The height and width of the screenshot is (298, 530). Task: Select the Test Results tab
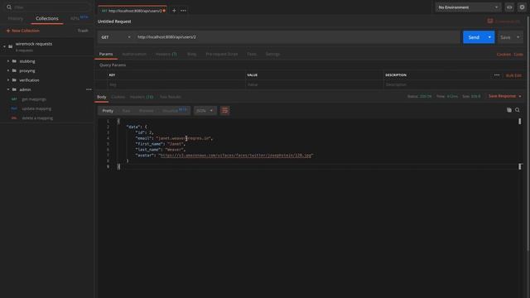tap(171, 97)
